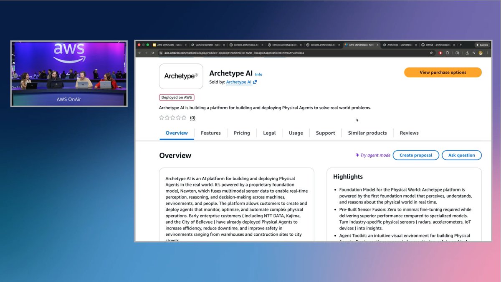The width and height of the screenshot is (501, 282).
Task: Open the Downloads icon in the toolbar
Action: (467, 53)
